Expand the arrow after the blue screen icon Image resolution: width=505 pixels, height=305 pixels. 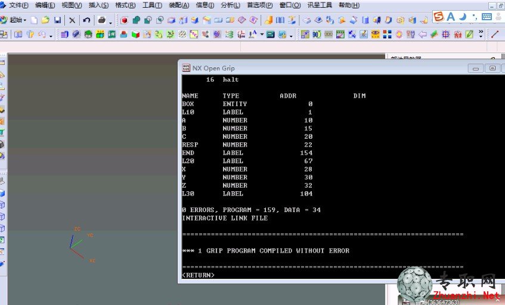tap(291, 36)
